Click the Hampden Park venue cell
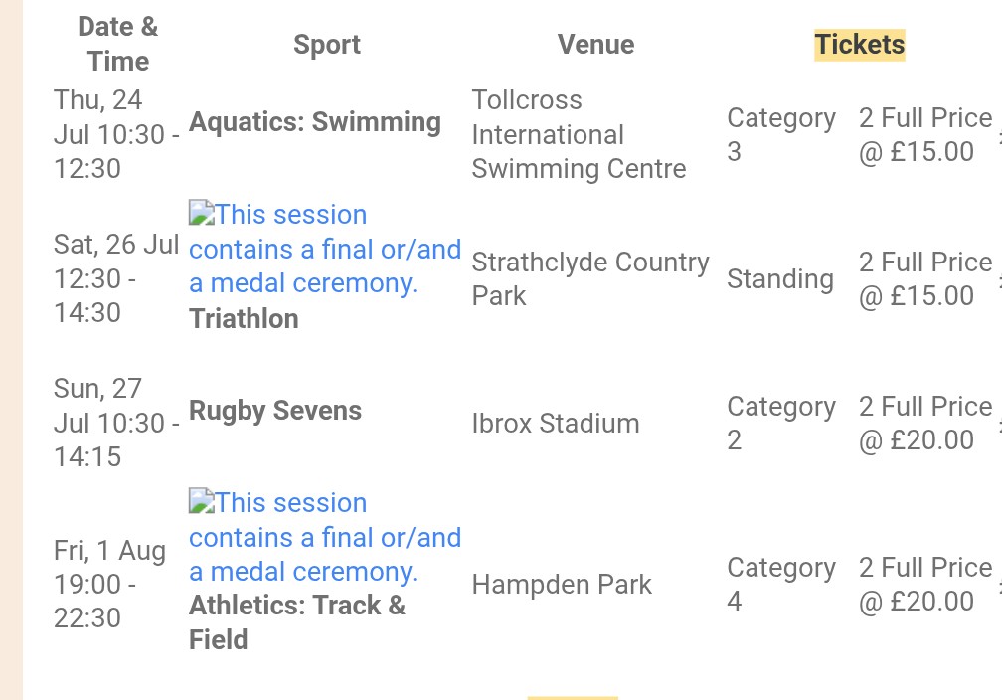Viewport: 1002px width, 700px height. (x=562, y=585)
